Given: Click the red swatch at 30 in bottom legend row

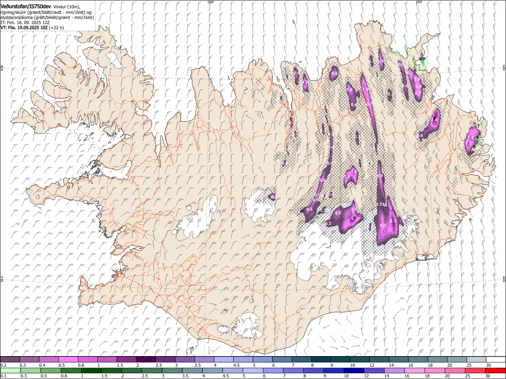Looking at the screenshot, I should (496, 370).
